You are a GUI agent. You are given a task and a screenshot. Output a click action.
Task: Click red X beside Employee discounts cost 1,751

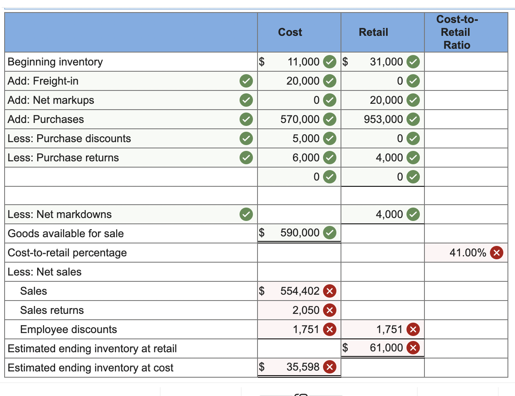coord(330,329)
